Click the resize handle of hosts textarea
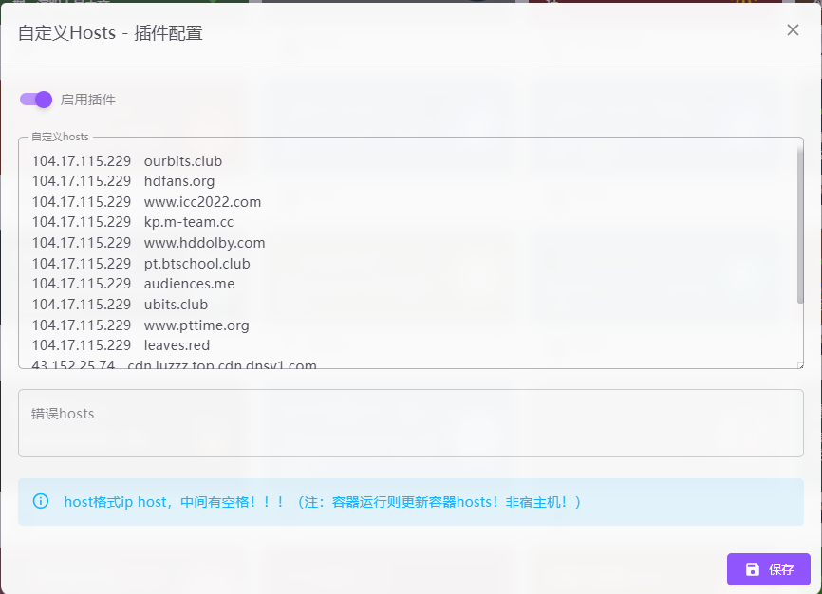The image size is (822, 594). click(799, 364)
